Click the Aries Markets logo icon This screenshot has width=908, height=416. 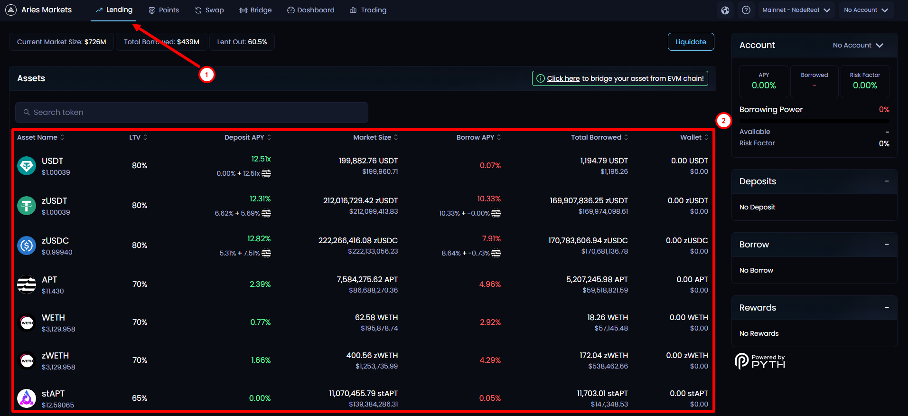click(x=11, y=10)
